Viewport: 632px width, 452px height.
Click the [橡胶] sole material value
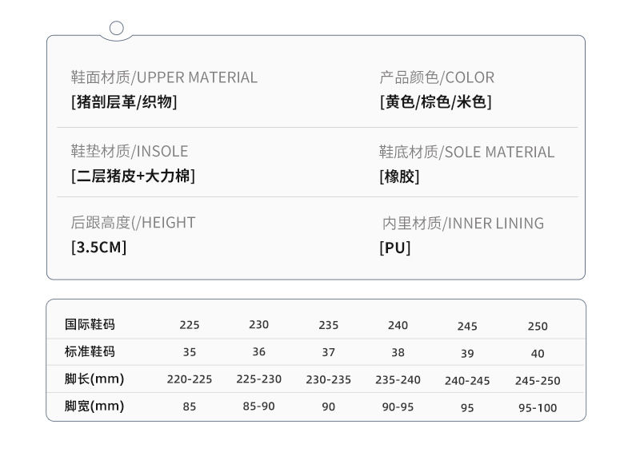pos(399,176)
